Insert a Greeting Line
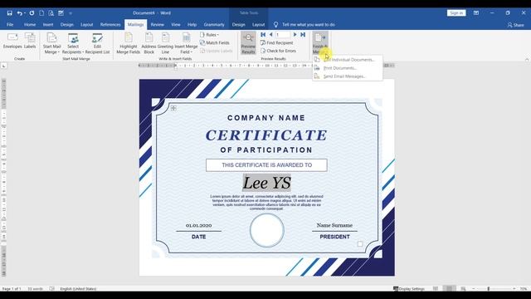 click(x=165, y=43)
